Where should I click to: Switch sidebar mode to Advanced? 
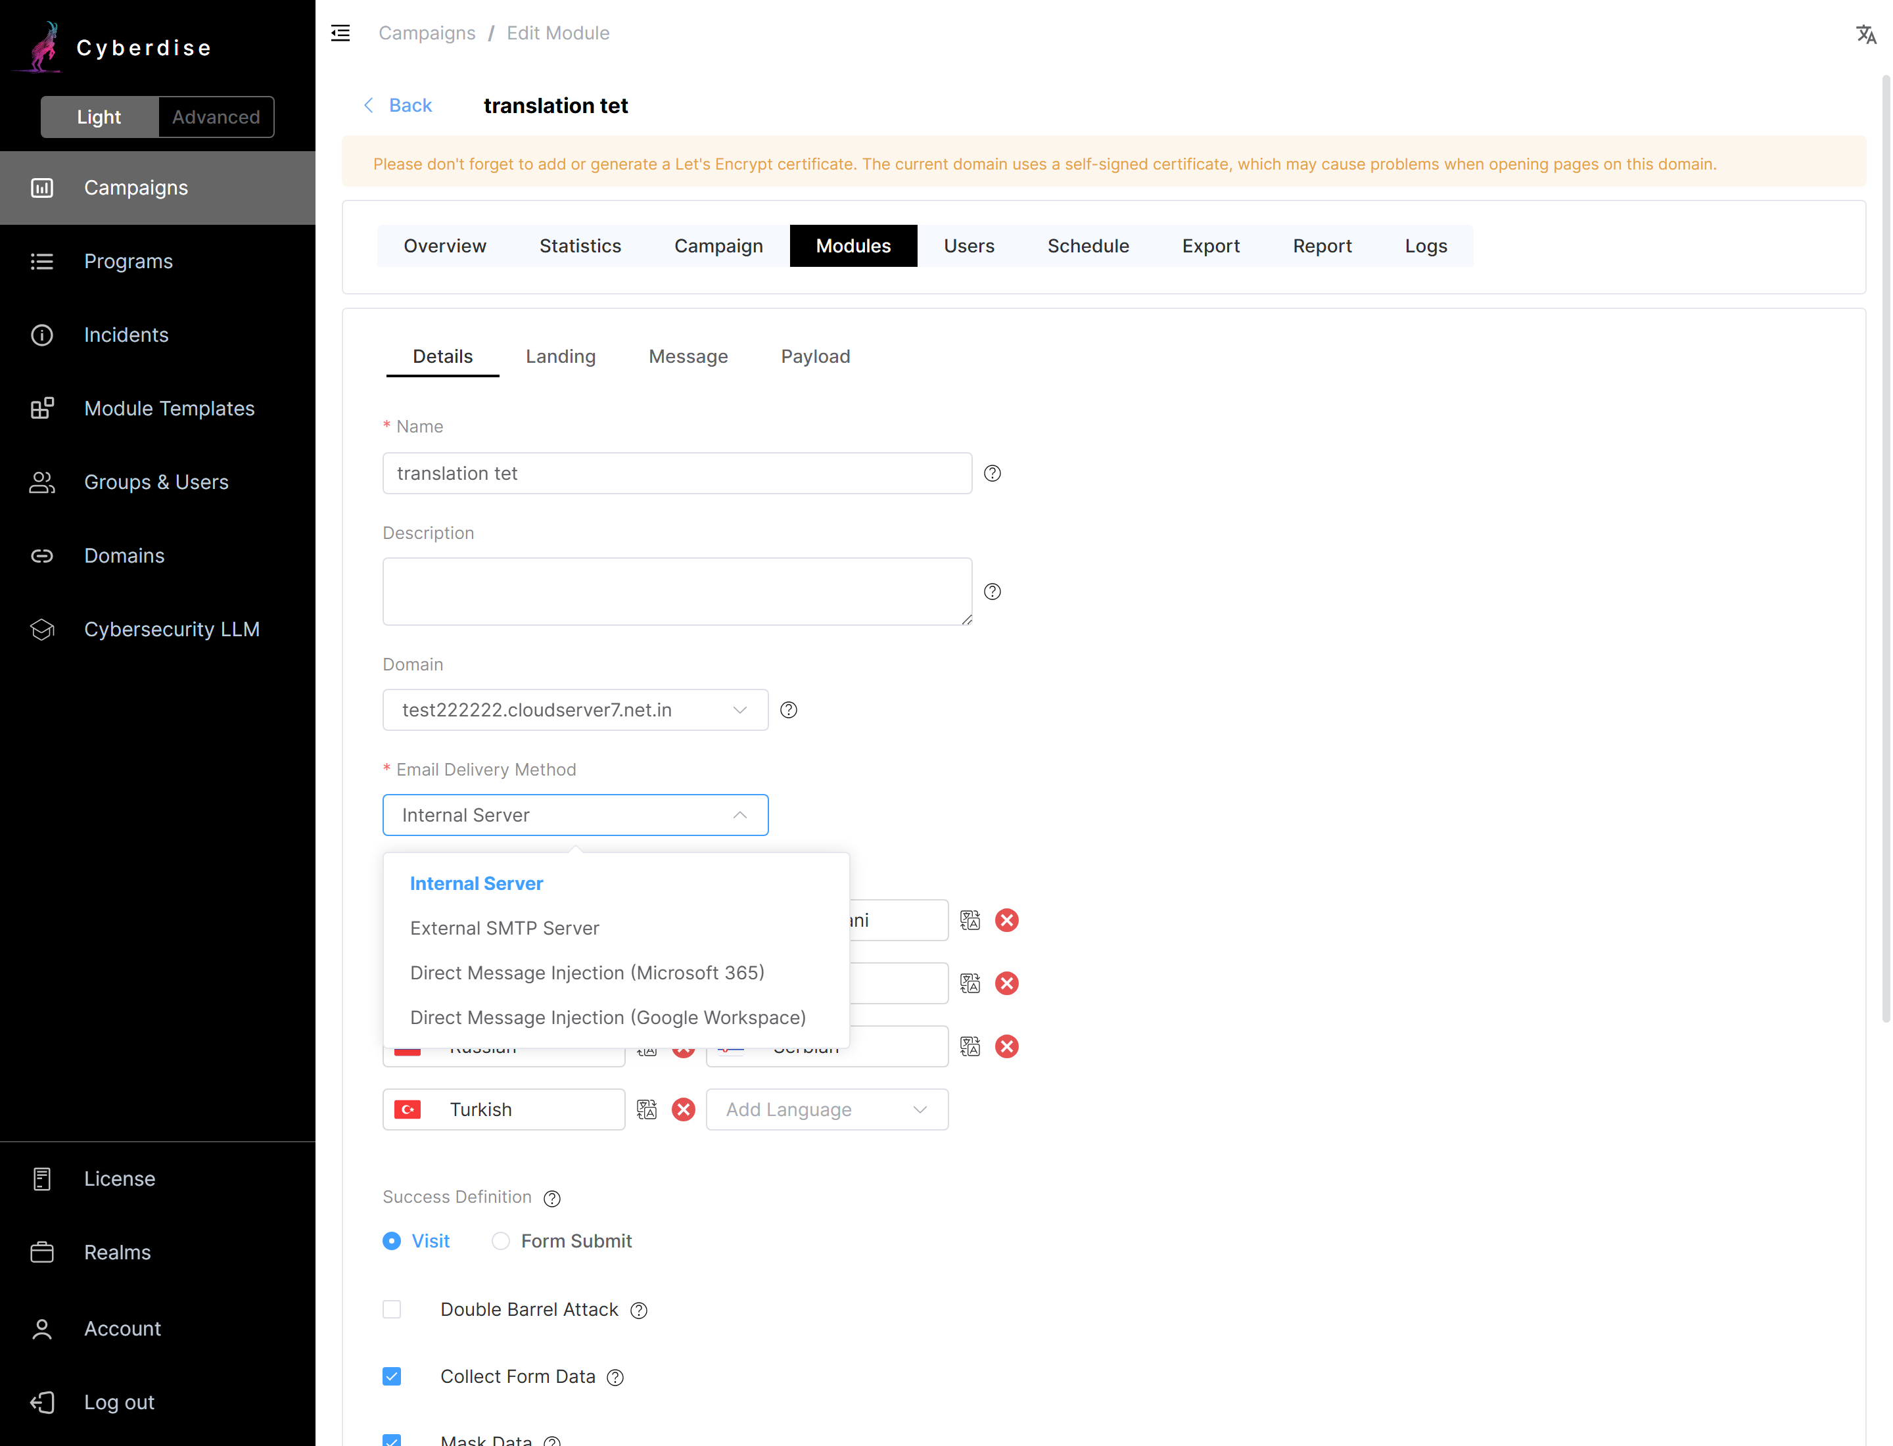pos(215,117)
